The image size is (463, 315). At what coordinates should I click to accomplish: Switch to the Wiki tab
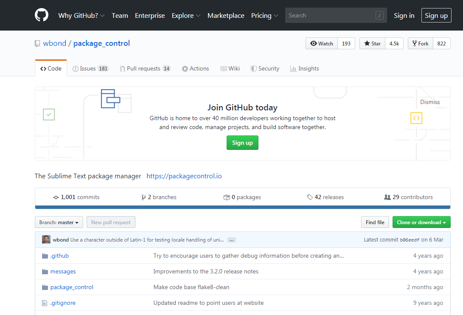[x=230, y=68]
